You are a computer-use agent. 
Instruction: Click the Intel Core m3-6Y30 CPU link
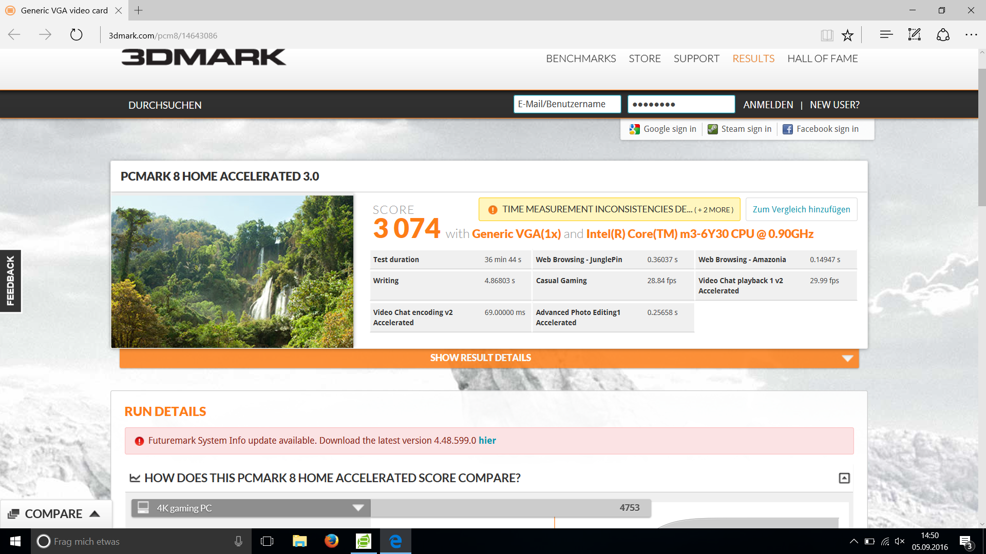pos(699,234)
